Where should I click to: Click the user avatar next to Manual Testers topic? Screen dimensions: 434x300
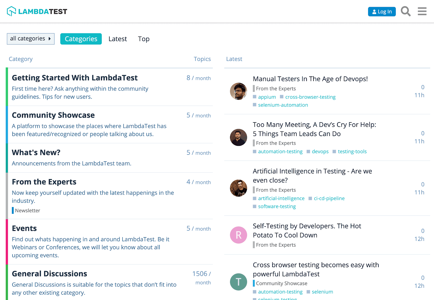coord(238,91)
